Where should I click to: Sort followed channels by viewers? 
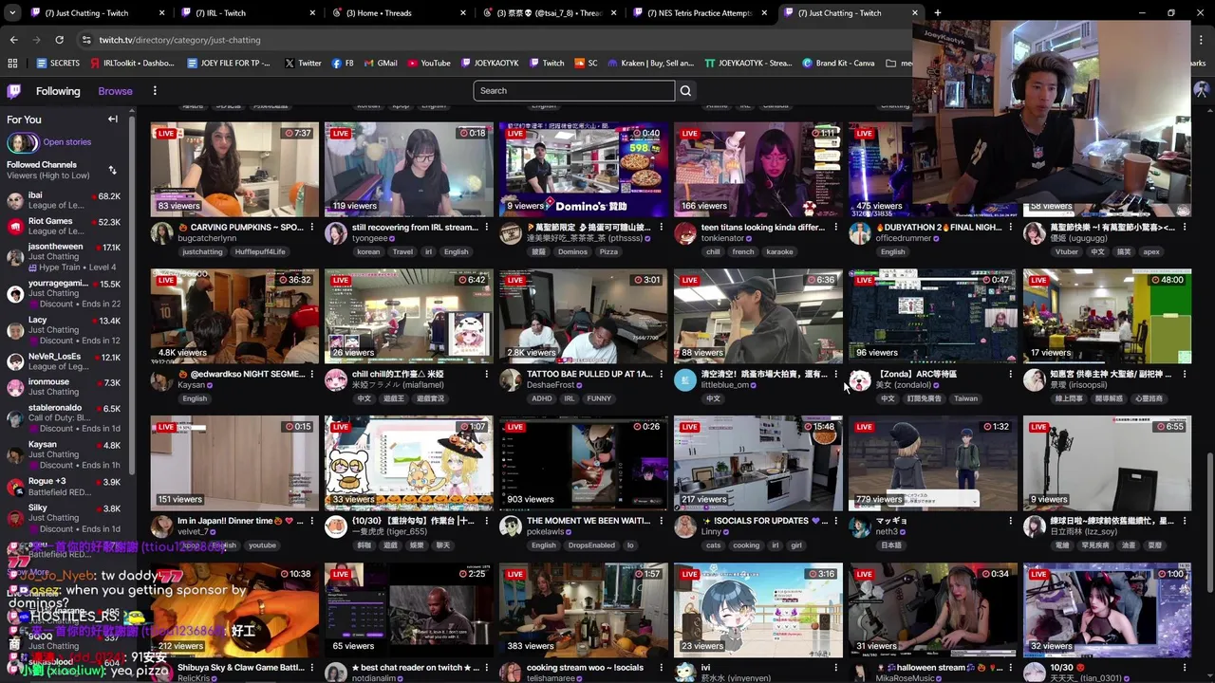coord(112,171)
